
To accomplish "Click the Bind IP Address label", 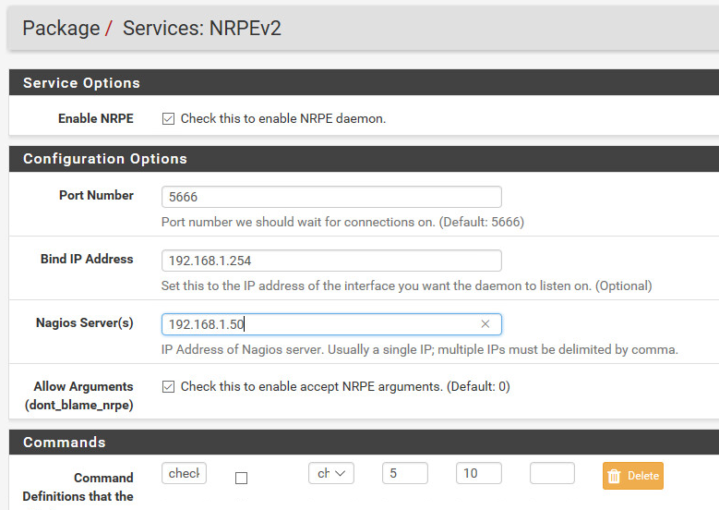I will (87, 259).
